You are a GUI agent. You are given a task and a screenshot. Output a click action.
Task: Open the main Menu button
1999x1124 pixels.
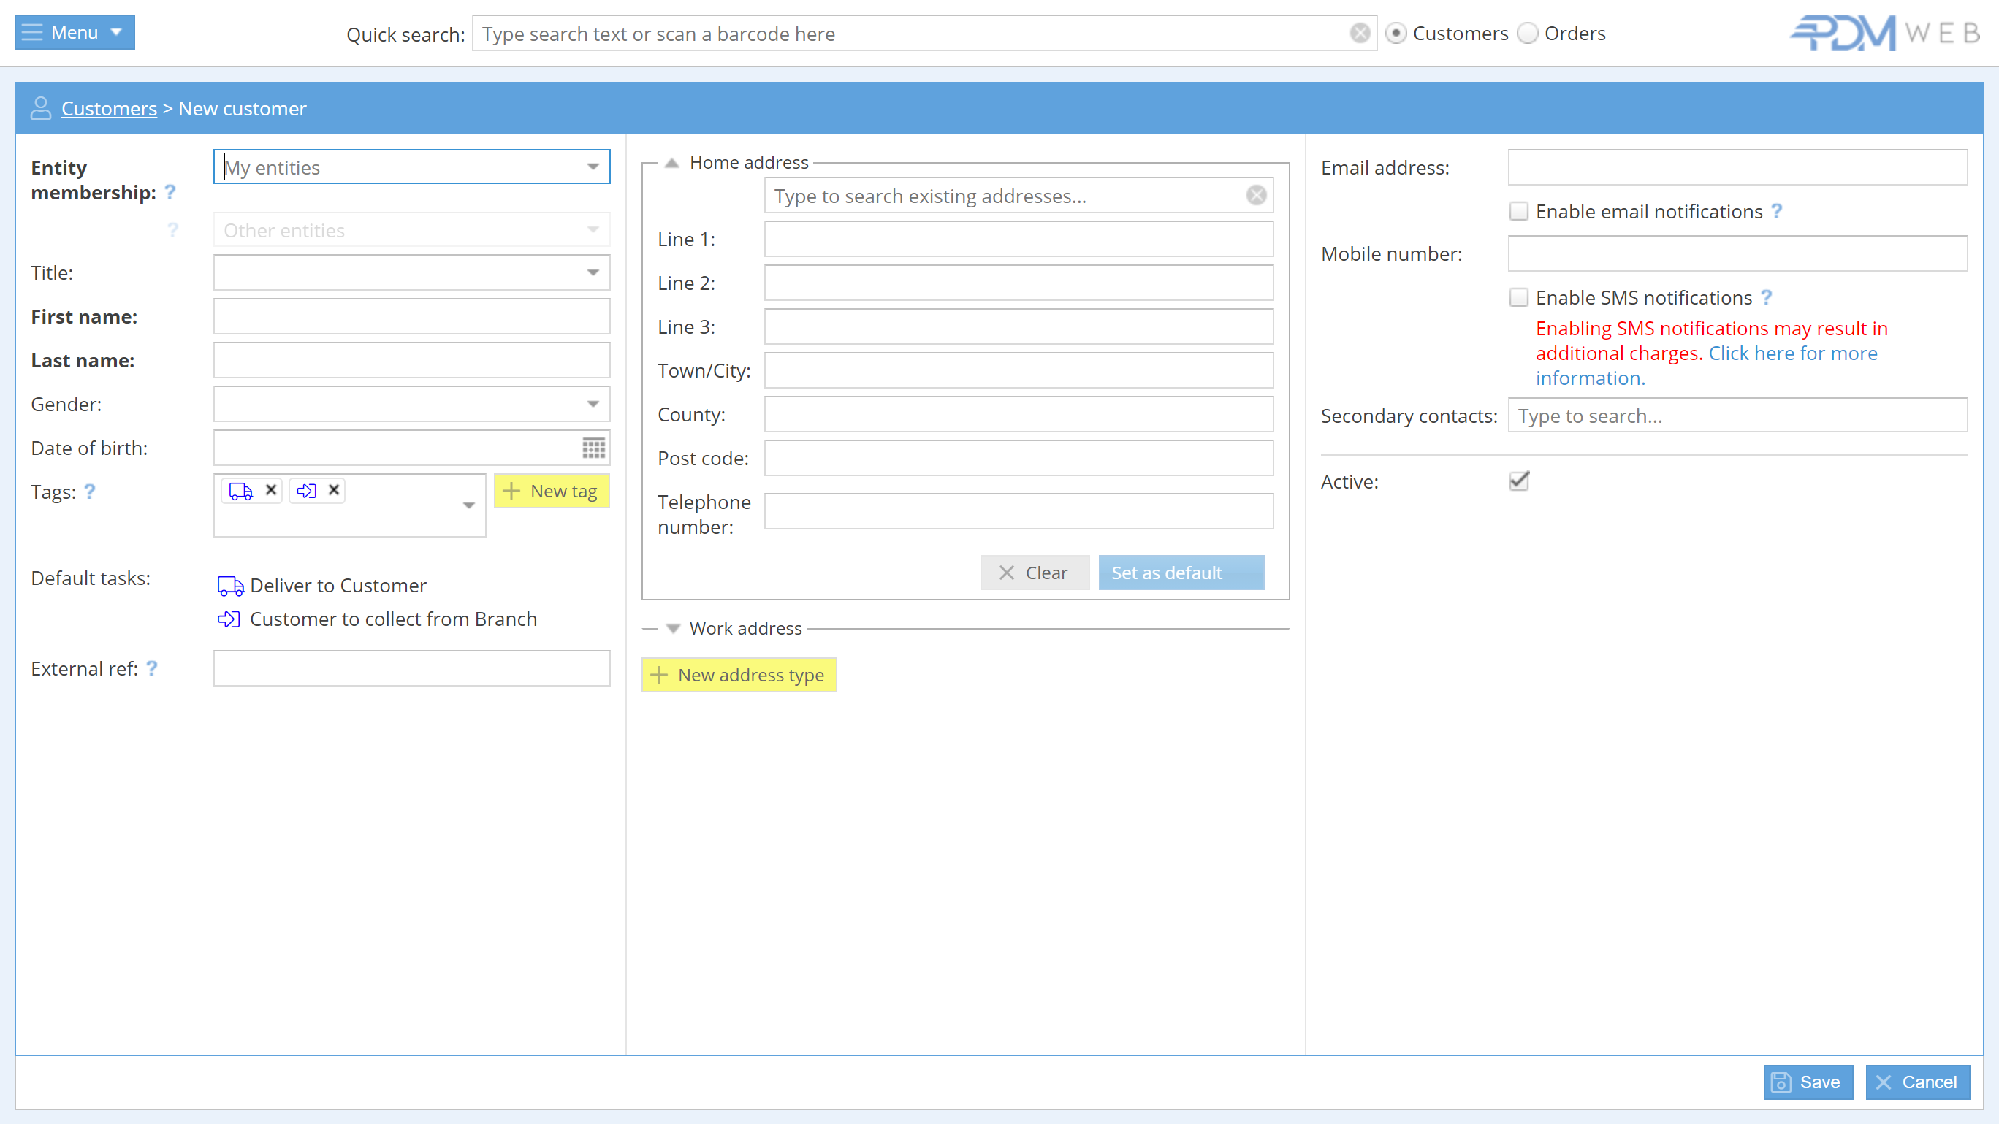[x=75, y=32]
